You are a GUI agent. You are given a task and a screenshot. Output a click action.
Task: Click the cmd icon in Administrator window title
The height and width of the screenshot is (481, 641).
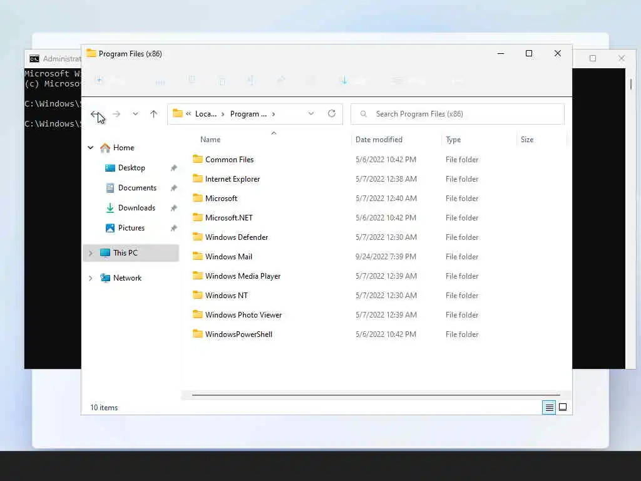pos(34,58)
